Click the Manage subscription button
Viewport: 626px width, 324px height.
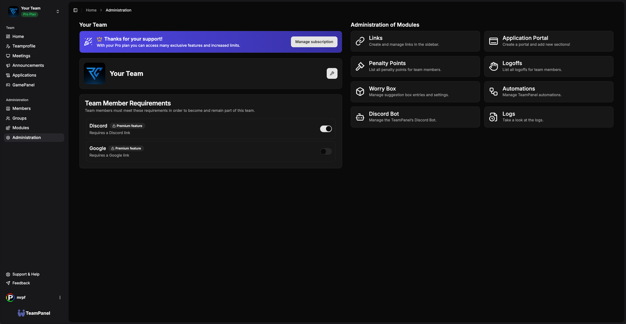click(x=314, y=41)
